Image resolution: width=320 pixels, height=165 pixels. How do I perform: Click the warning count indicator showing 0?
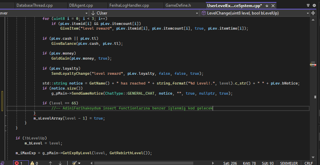[34, 163]
